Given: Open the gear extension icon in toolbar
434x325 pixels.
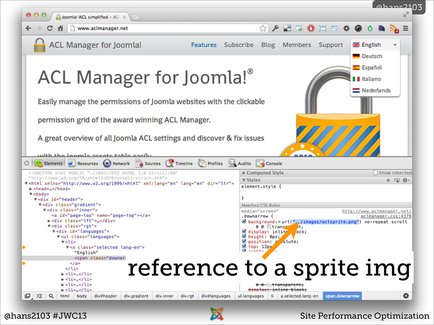Looking at the screenshot, I should click(x=346, y=28).
